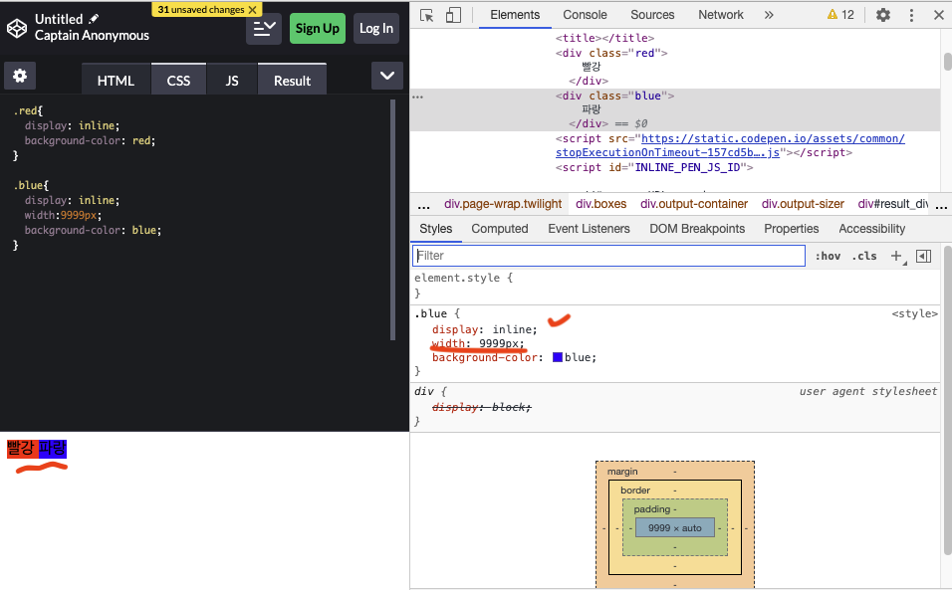Open the CodePen editor settings gear
Viewport: 952px width, 590px height.
pos(20,76)
